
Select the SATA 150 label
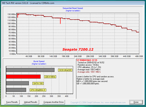click(38, 83)
